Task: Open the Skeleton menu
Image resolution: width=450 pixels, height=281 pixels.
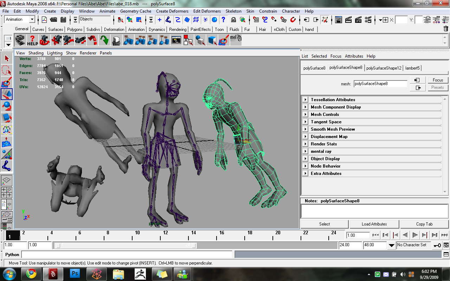Action: [x=233, y=11]
